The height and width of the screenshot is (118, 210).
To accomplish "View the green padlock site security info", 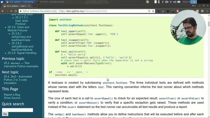I will pos(20,11).
